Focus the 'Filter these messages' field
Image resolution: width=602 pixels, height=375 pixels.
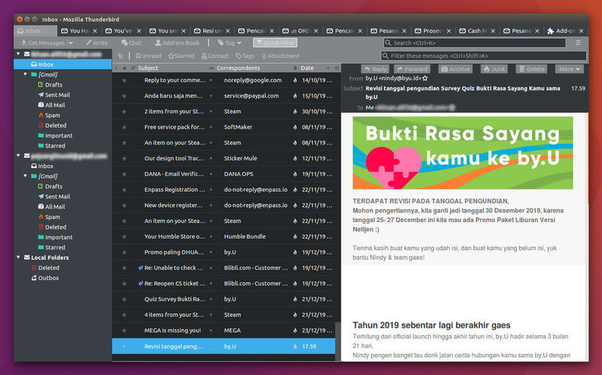tap(484, 56)
